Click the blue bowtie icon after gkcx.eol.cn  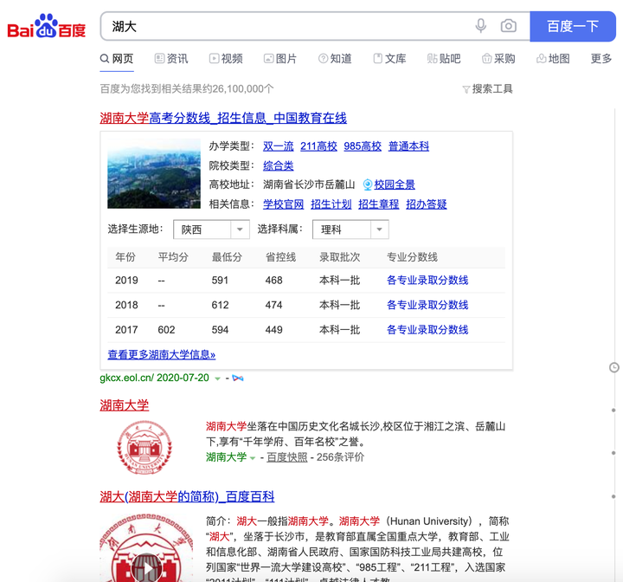[238, 378]
